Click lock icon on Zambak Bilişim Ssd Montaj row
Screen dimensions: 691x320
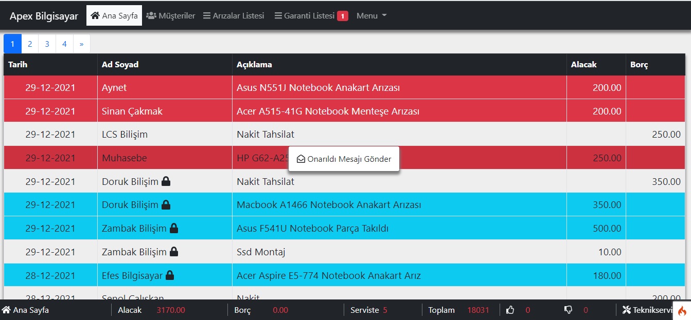pyautogui.click(x=174, y=252)
